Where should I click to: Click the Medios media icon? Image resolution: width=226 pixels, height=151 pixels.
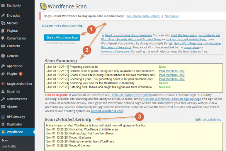[x=3, y=23]
